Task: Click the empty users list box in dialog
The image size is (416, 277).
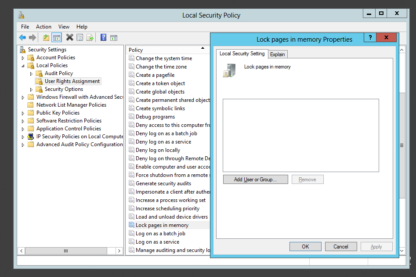Action: tap(301, 136)
